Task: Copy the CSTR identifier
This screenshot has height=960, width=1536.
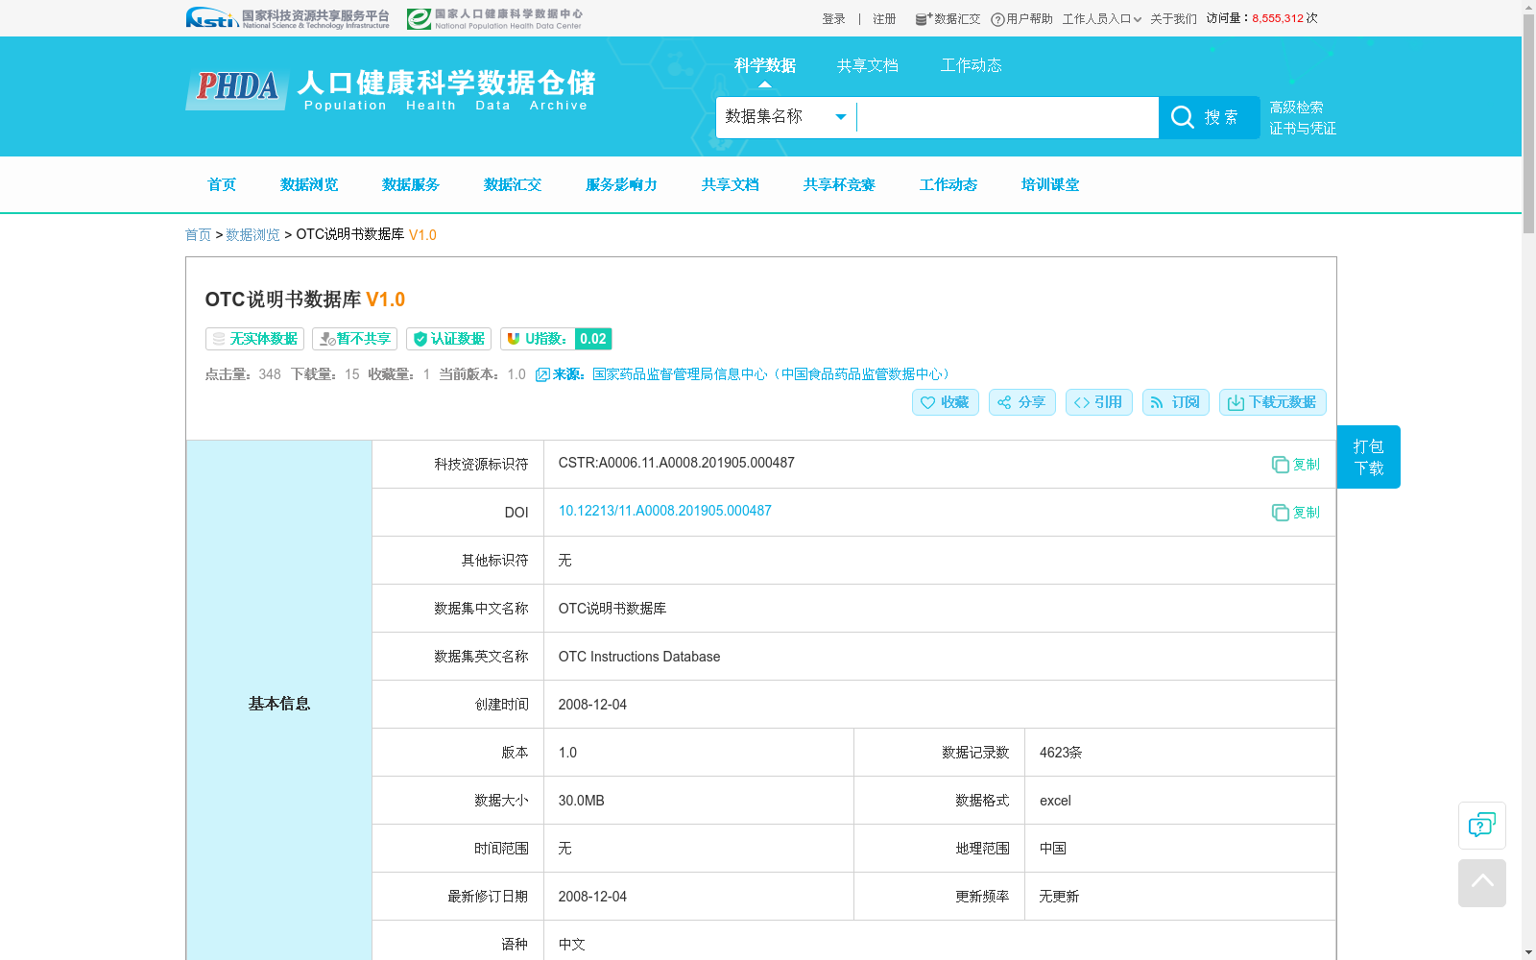Action: [x=1295, y=465]
